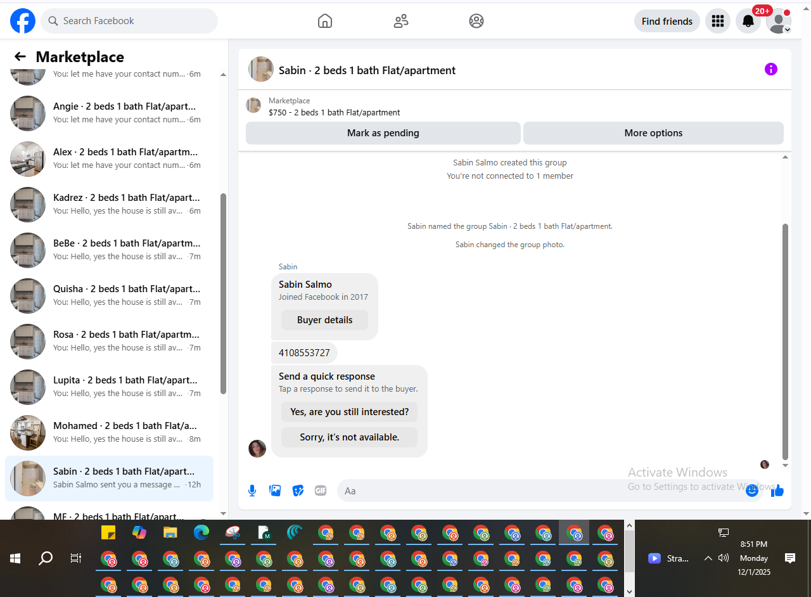Image resolution: width=811 pixels, height=597 pixels.
Task: Click the listing thumbnail beside the Marketplace label
Action: coord(253,105)
